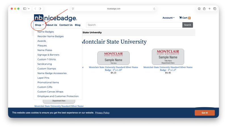The width and height of the screenshot is (227, 128).
Task: Submit with the Search button
Action: click(x=188, y=25)
